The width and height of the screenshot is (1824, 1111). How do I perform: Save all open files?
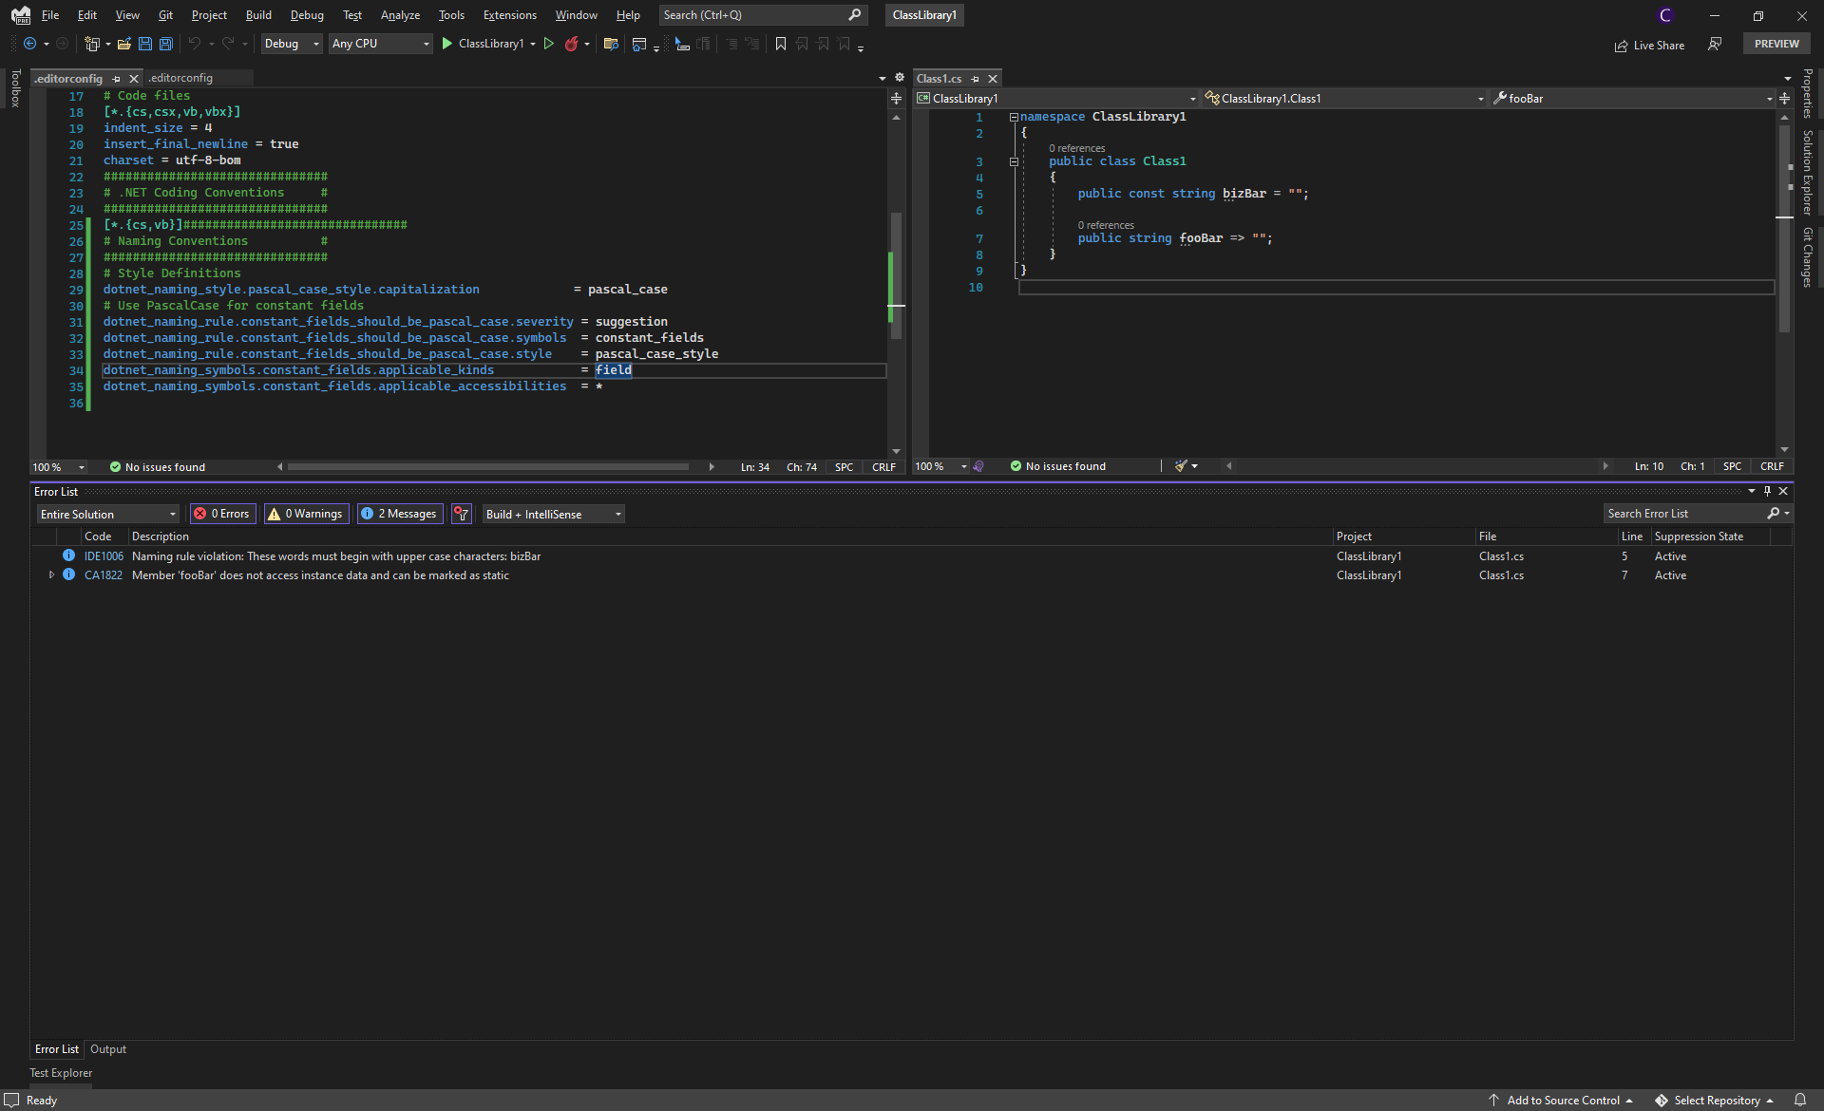tap(165, 44)
